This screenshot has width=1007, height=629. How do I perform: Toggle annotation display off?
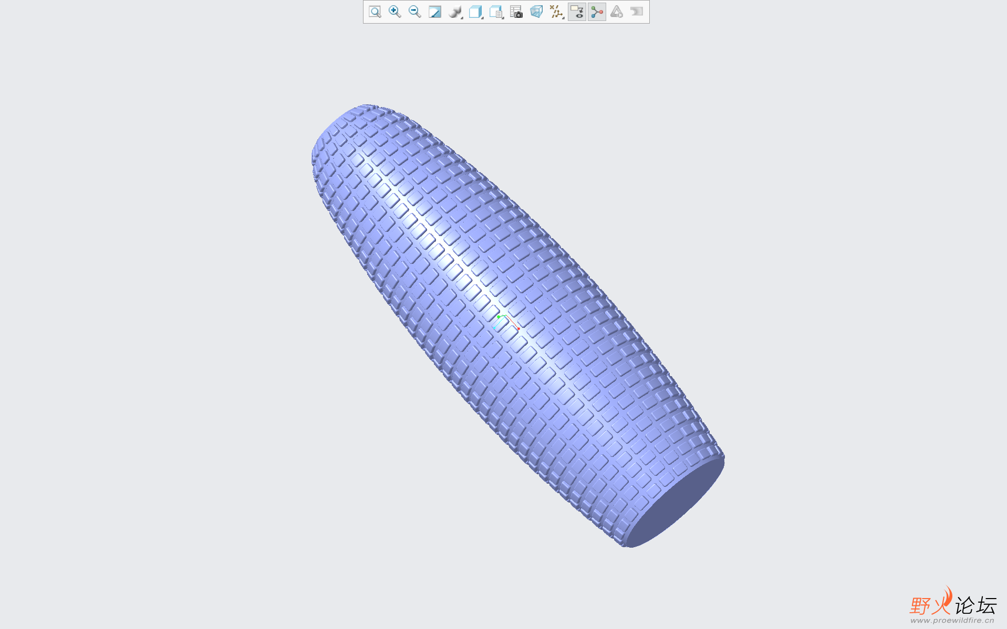click(577, 12)
